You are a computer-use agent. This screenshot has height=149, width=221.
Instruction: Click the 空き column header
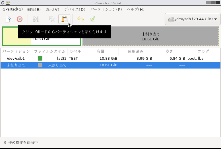170,51
